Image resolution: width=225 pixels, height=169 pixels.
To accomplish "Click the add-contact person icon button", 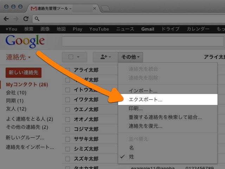I will 105,57.
